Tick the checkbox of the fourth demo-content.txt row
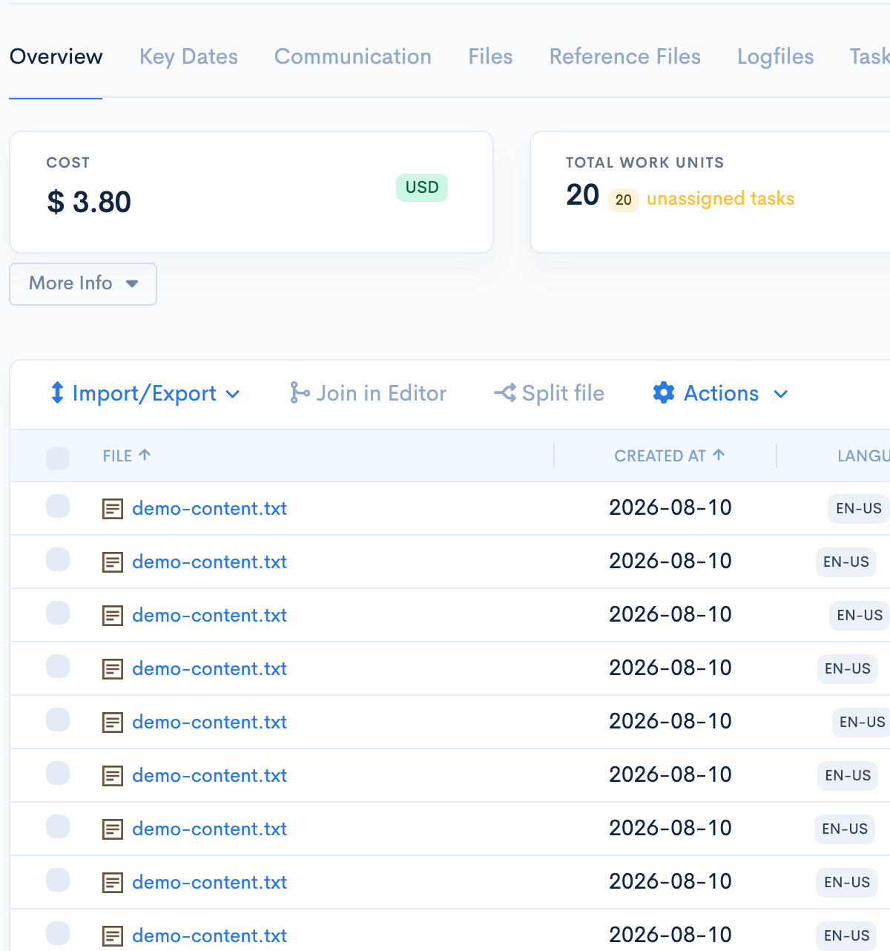 tap(58, 666)
